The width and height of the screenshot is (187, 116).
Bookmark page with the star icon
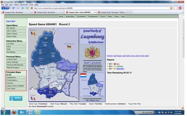(x=174, y=8)
